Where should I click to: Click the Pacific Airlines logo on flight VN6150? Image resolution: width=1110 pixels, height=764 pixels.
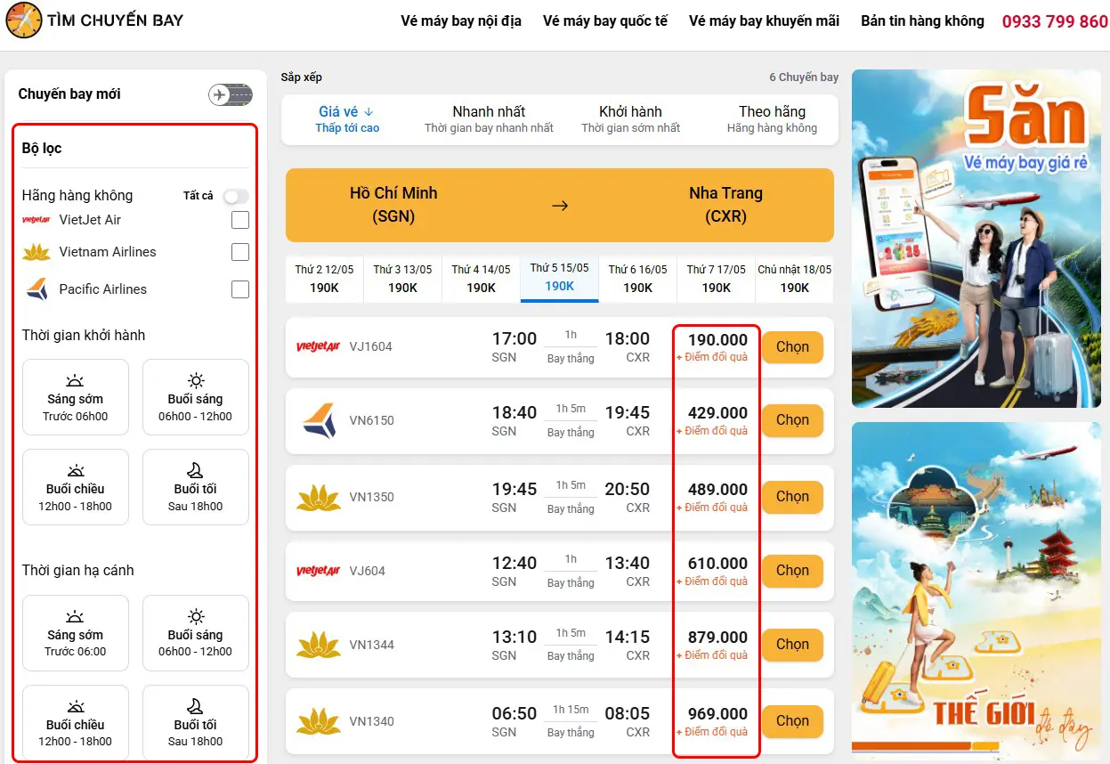pyautogui.click(x=319, y=420)
